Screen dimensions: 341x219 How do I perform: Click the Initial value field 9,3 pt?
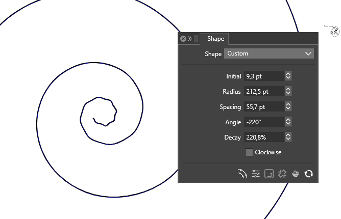264,76
